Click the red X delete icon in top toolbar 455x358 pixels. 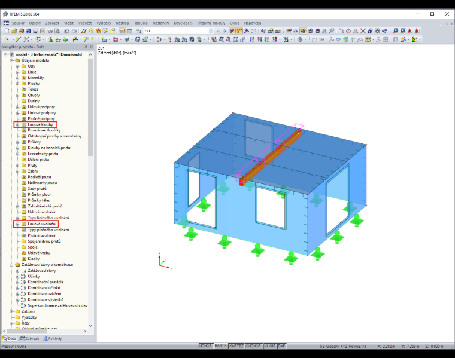pos(363,31)
